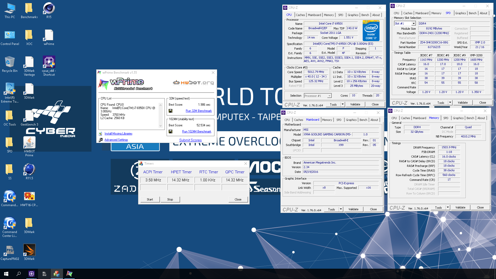This screenshot has height=279, width=496.
Task: Expand Tools arrow in CPU-Z Mainboard window
Action: tap(341, 209)
